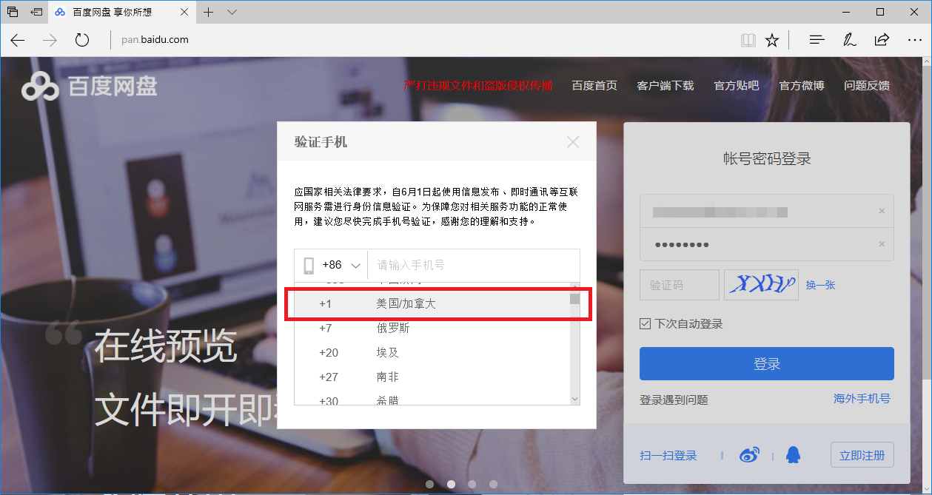Image resolution: width=932 pixels, height=495 pixels.
Task: Click the country list scroll down arrow
Action: pyautogui.click(x=574, y=399)
